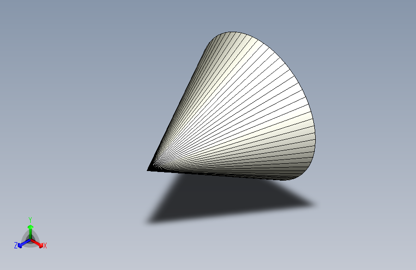Click the blue Z axis arrow
This screenshot has width=416, height=270.
coord(24,244)
